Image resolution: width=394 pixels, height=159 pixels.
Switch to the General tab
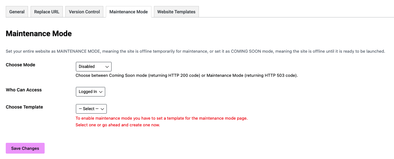coord(17,12)
